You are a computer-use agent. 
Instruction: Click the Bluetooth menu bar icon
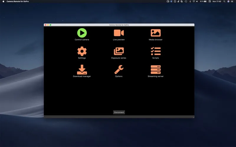click(190, 1)
